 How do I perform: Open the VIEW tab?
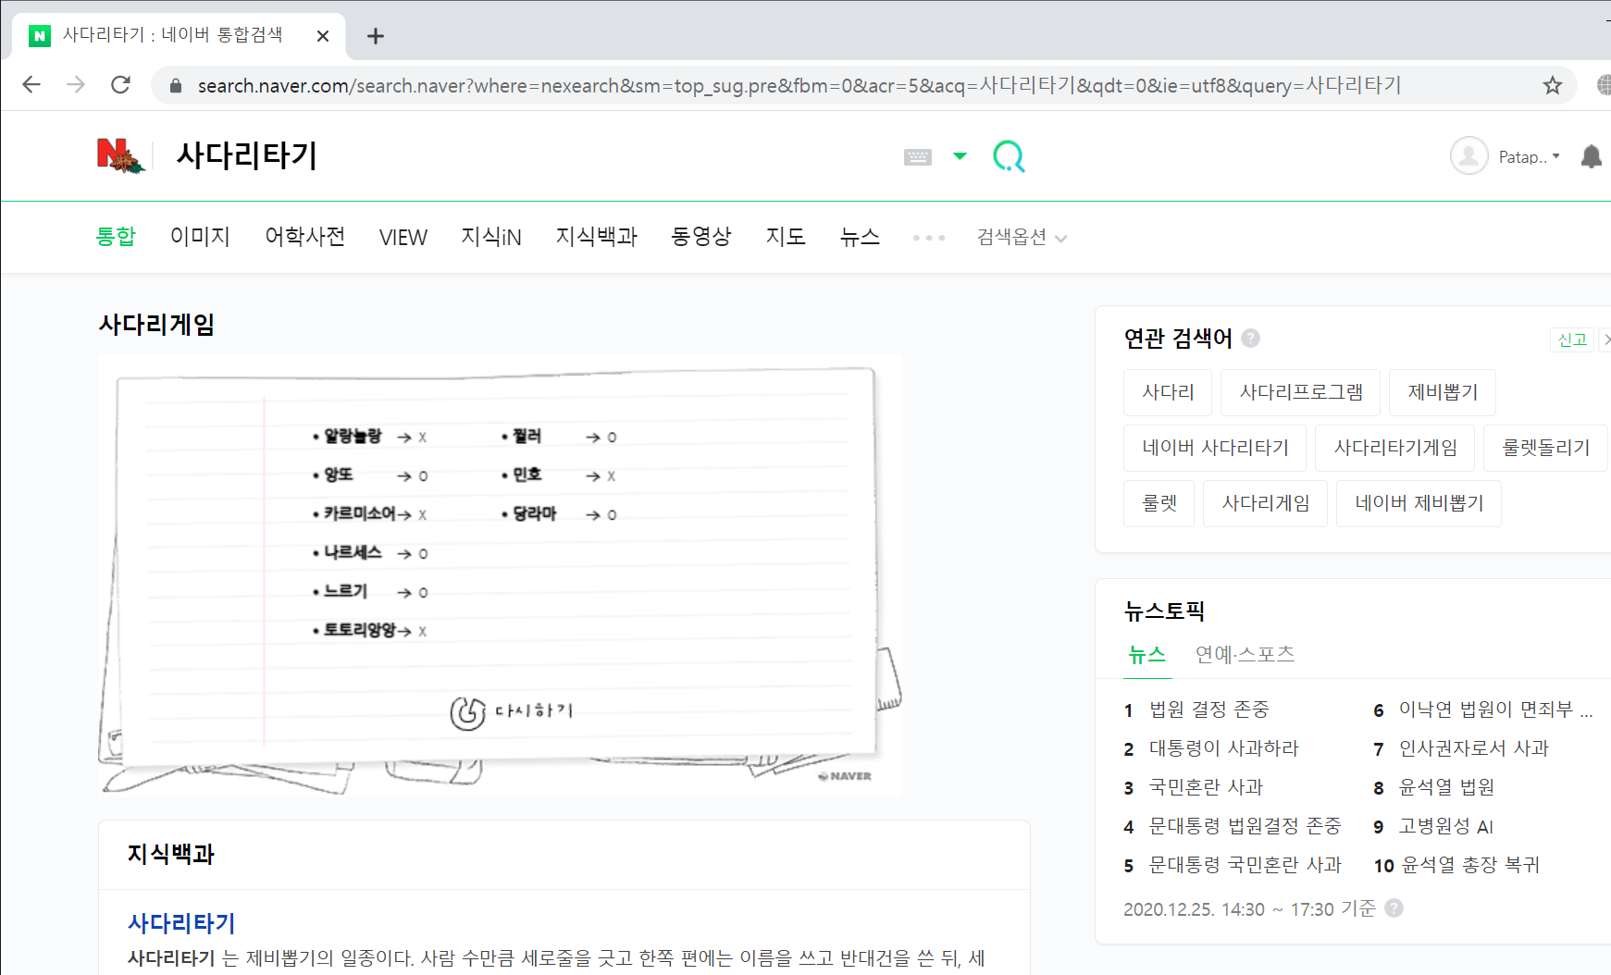(403, 238)
